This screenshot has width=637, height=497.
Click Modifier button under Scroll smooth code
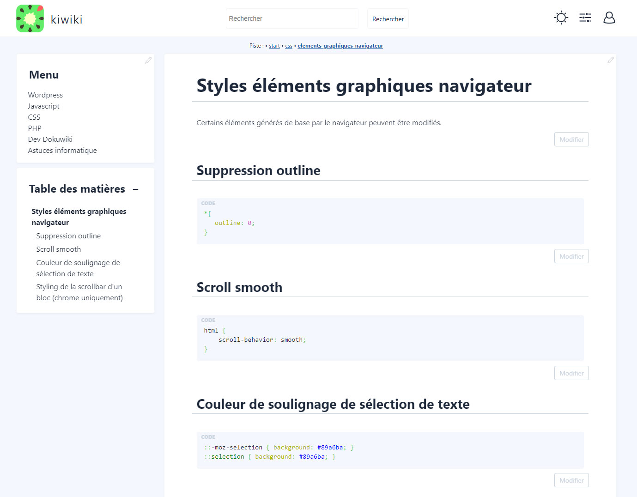pyautogui.click(x=571, y=373)
